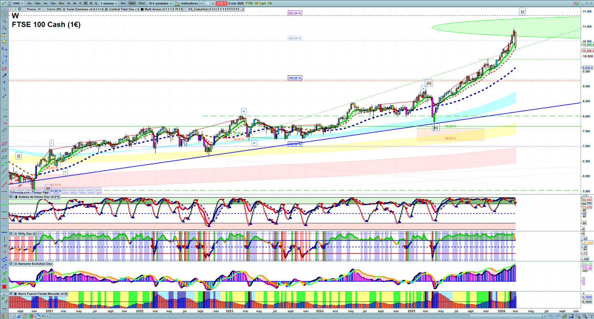Select the 1m timeframe
The width and height of the screenshot is (594, 319).
point(45,3)
